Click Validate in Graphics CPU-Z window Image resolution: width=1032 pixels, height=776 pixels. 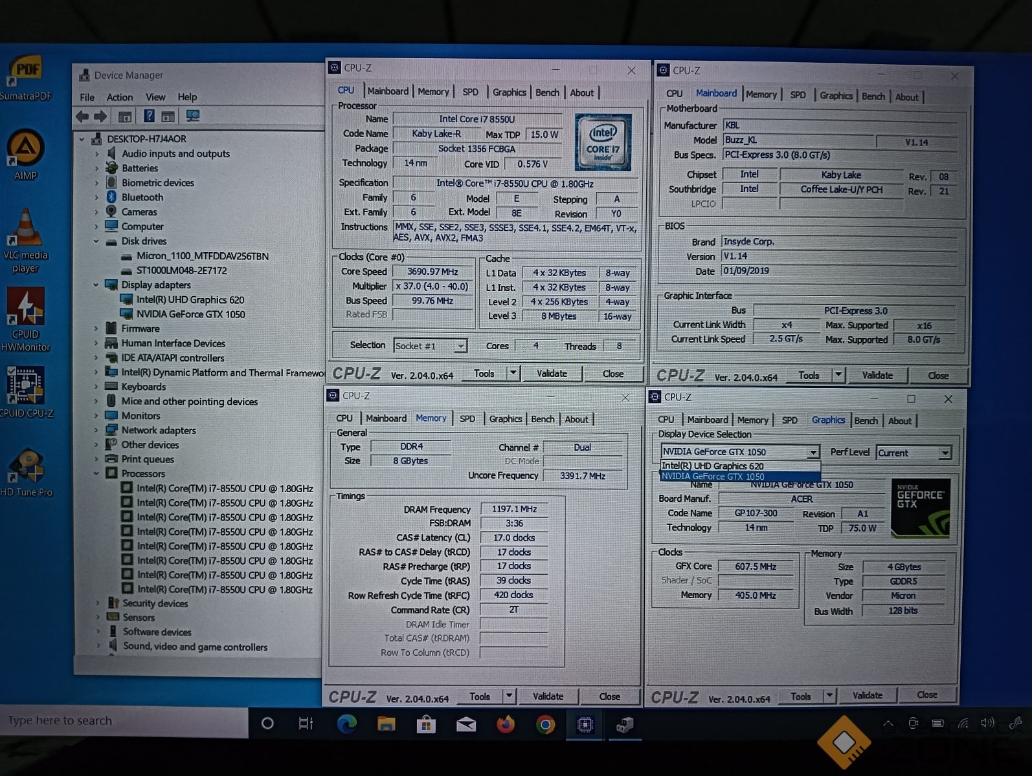(867, 696)
